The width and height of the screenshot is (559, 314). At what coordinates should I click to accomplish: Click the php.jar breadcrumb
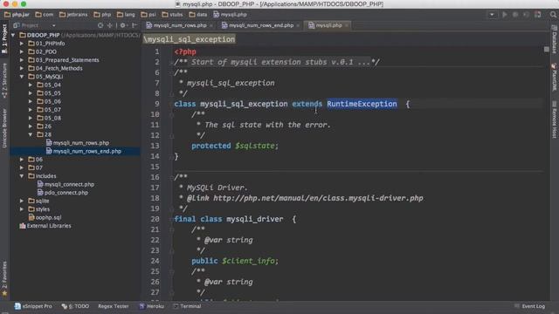17,15
